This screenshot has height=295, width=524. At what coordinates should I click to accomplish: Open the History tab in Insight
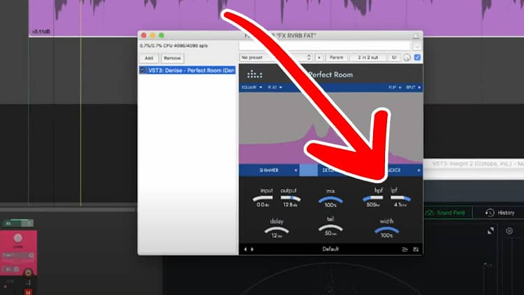click(500, 213)
